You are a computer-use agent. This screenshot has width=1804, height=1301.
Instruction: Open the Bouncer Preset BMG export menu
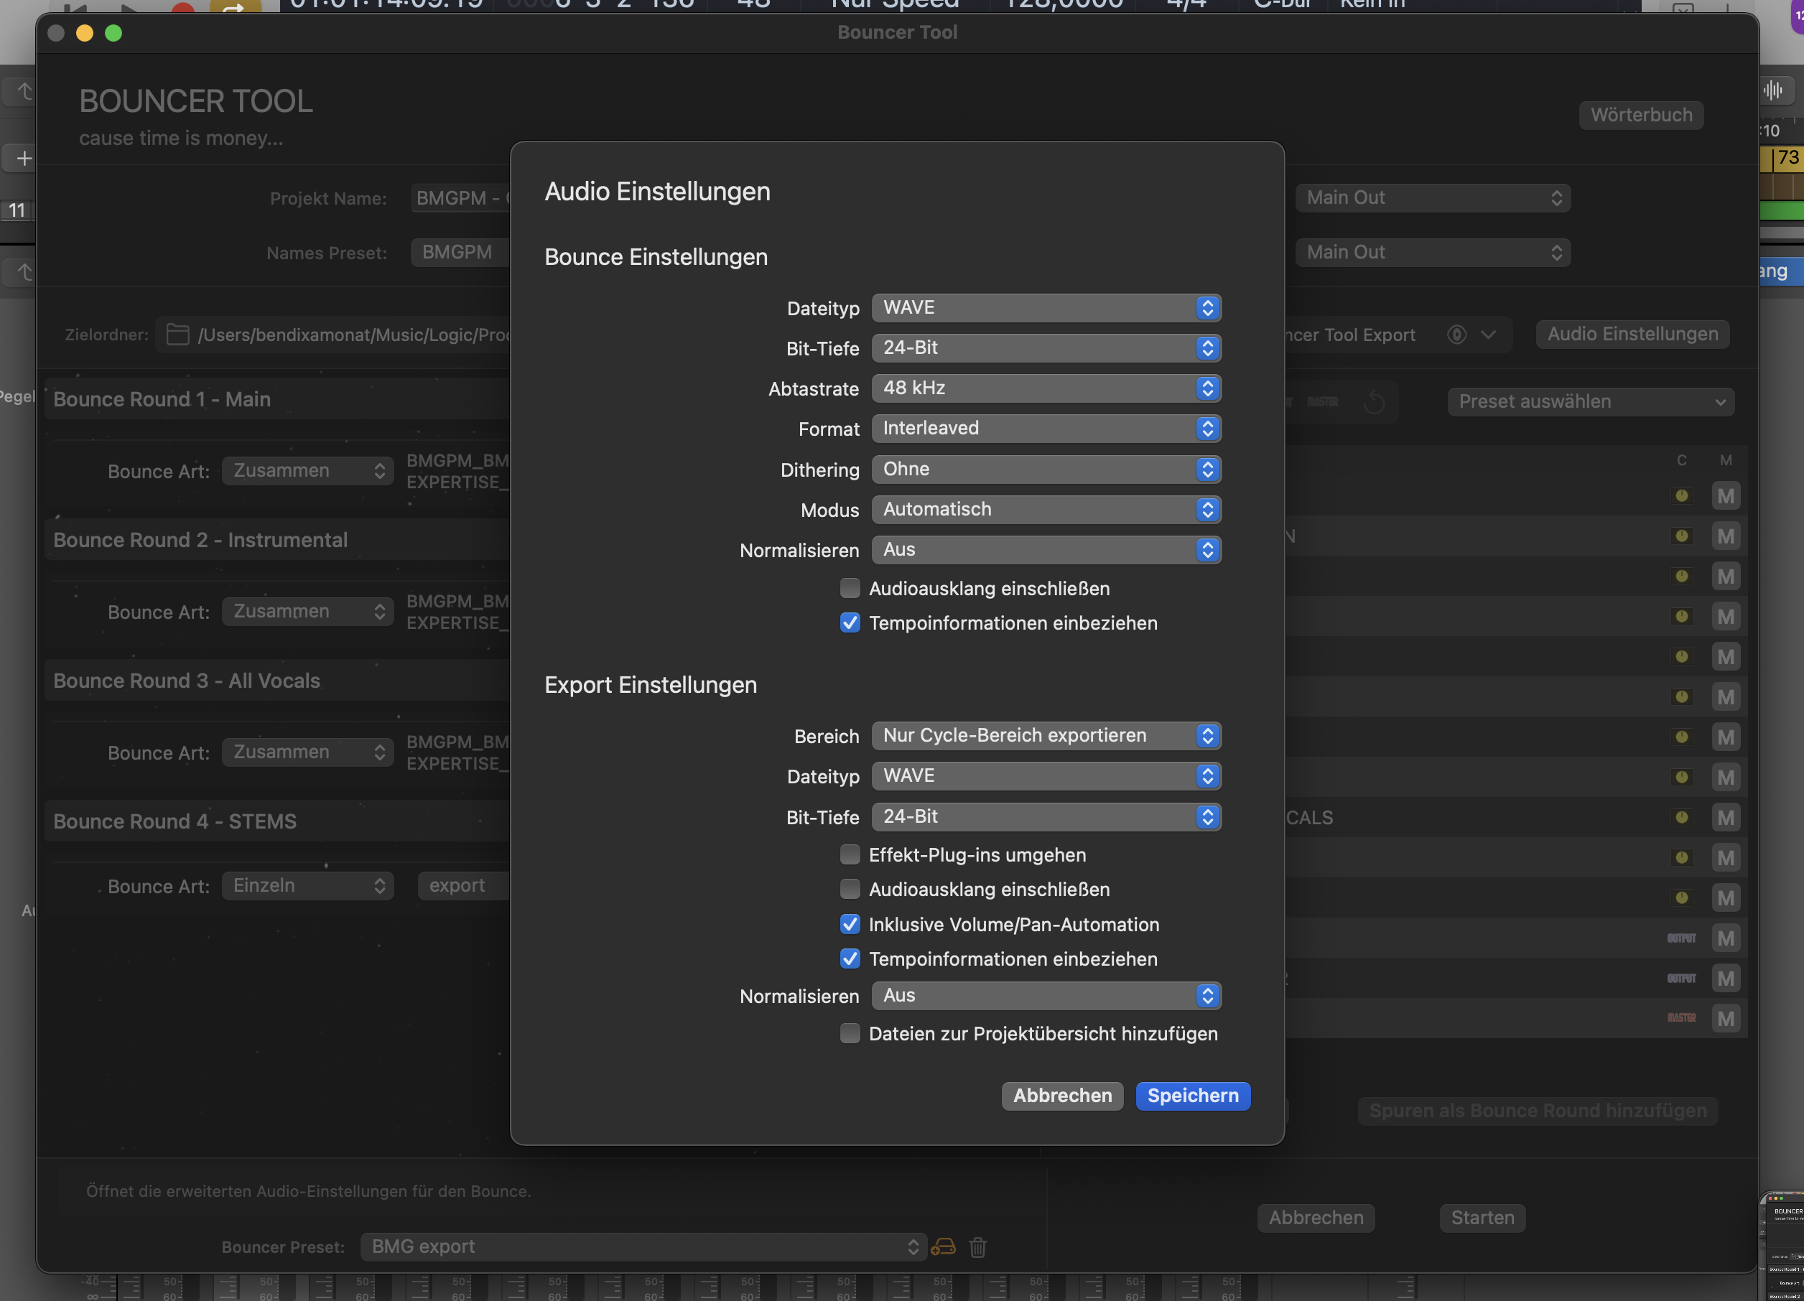[643, 1247]
